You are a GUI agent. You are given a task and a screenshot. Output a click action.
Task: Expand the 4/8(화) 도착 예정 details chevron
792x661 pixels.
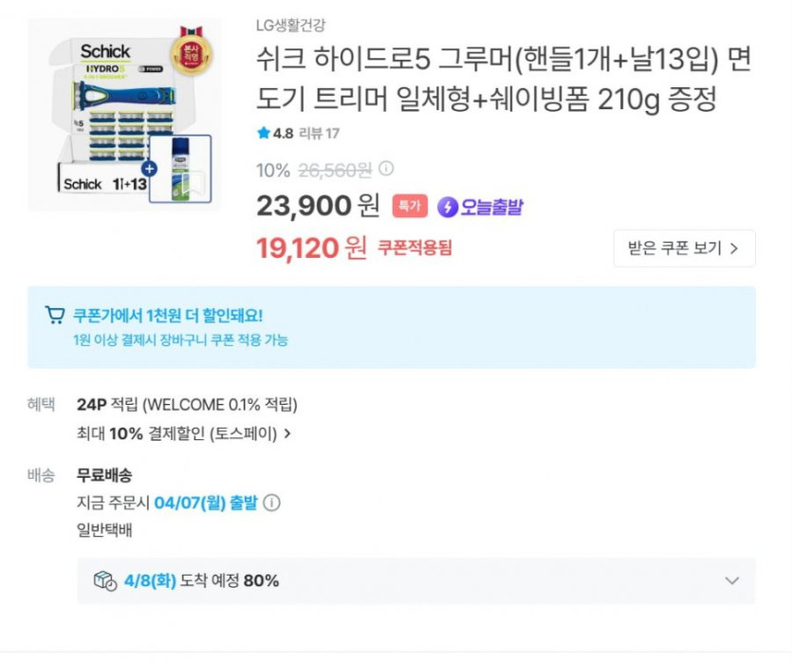(x=731, y=580)
